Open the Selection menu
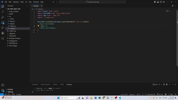Image resolution: width=178 pixels, height=100 pixels. tap(16, 2)
